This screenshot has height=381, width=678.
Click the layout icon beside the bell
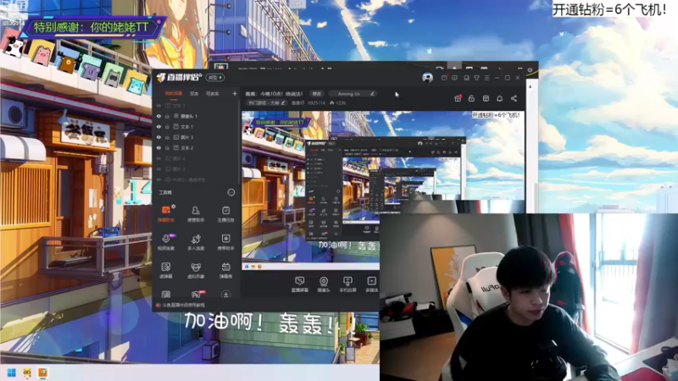click(x=486, y=98)
